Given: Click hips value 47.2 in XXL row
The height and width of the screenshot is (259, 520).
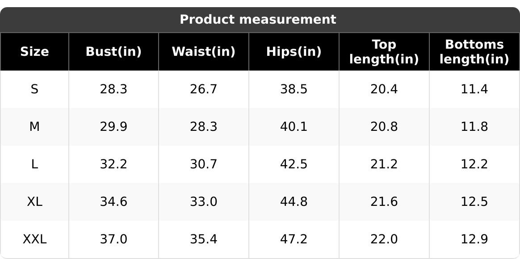Looking at the screenshot, I should click(294, 239).
